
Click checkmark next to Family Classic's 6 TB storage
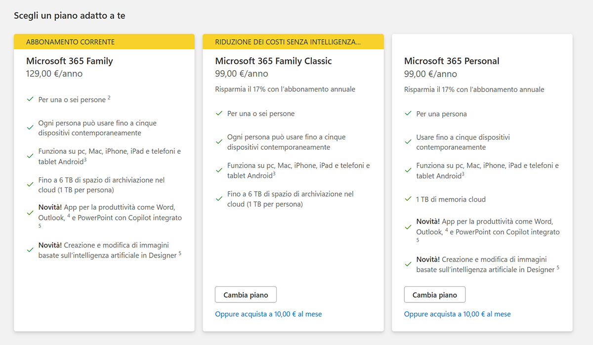pyautogui.click(x=219, y=199)
